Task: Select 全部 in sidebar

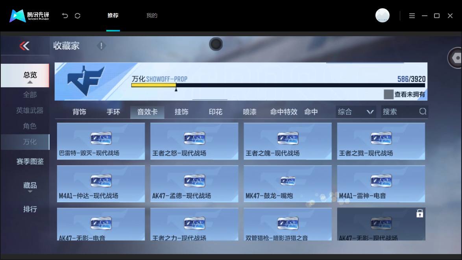Action: coord(30,95)
